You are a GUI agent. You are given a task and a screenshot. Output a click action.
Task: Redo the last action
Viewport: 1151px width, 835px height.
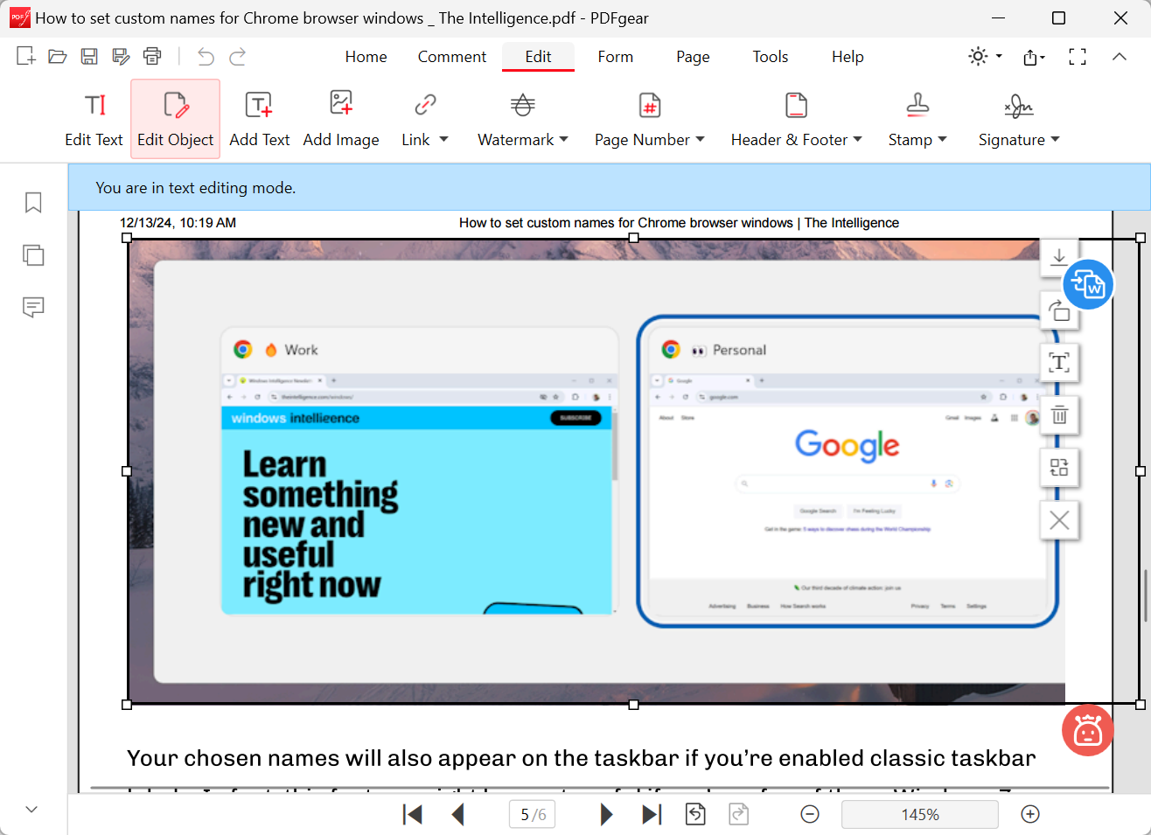(237, 57)
